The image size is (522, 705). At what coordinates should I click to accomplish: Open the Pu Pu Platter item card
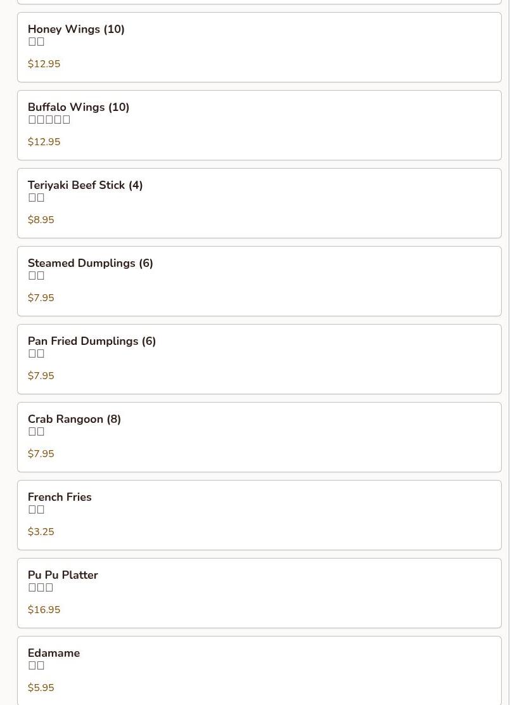[x=259, y=593]
